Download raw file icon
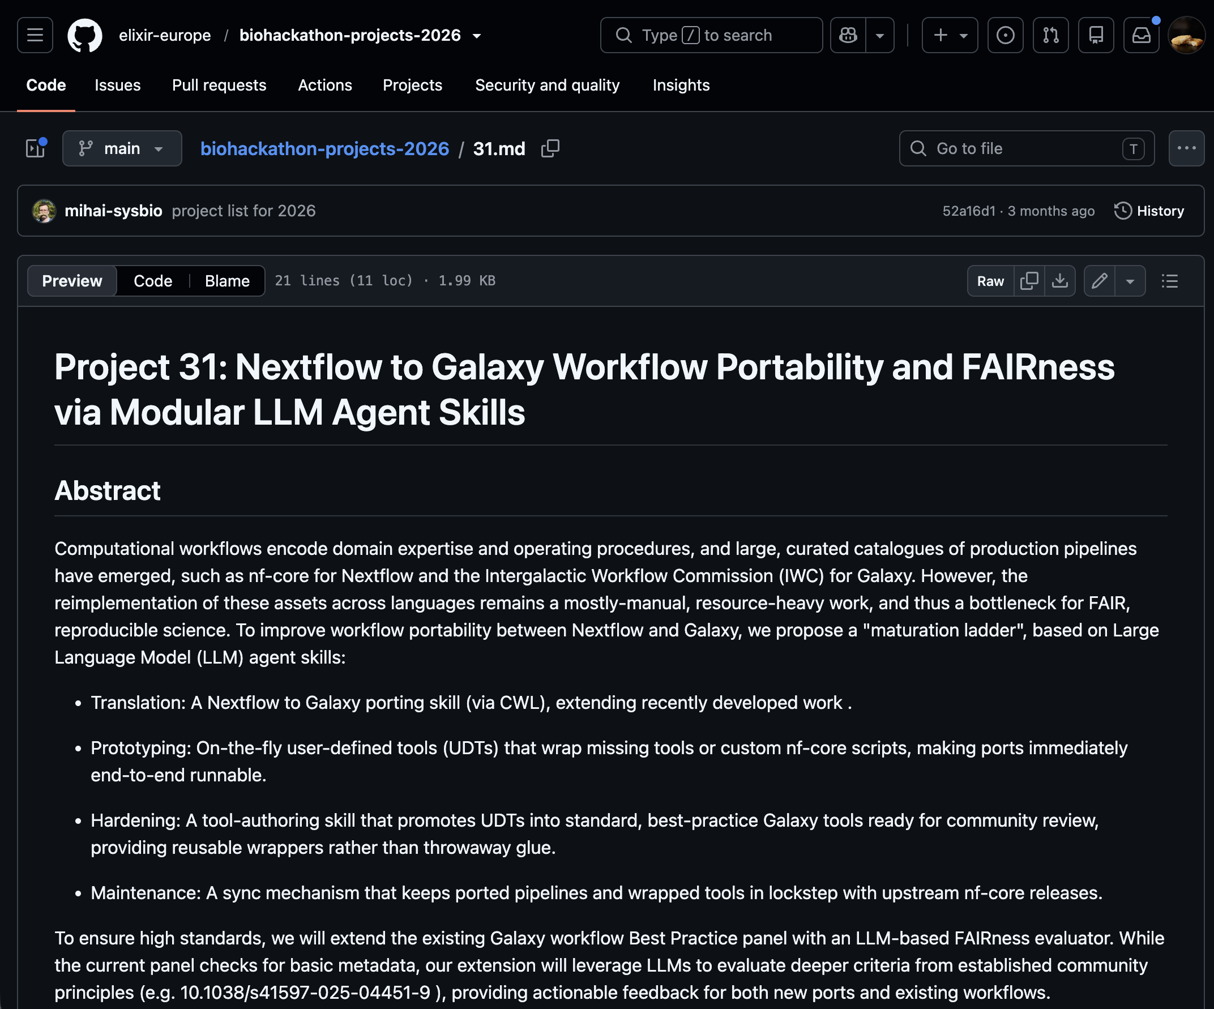1214x1009 pixels. point(1059,281)
